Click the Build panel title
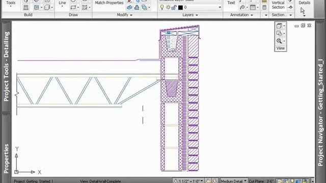Screen dimensions: 326x183 28,15
